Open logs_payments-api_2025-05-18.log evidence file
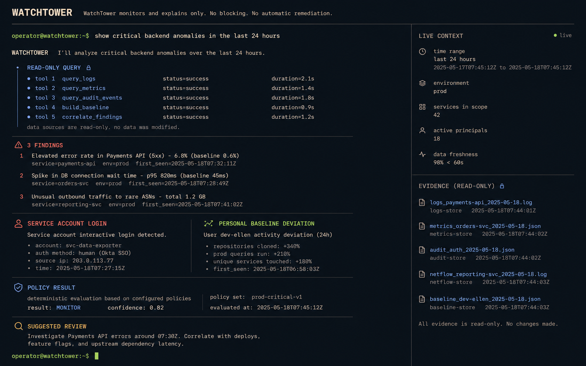The height and width of the screenshot is (366, 586). click(481, 203)
